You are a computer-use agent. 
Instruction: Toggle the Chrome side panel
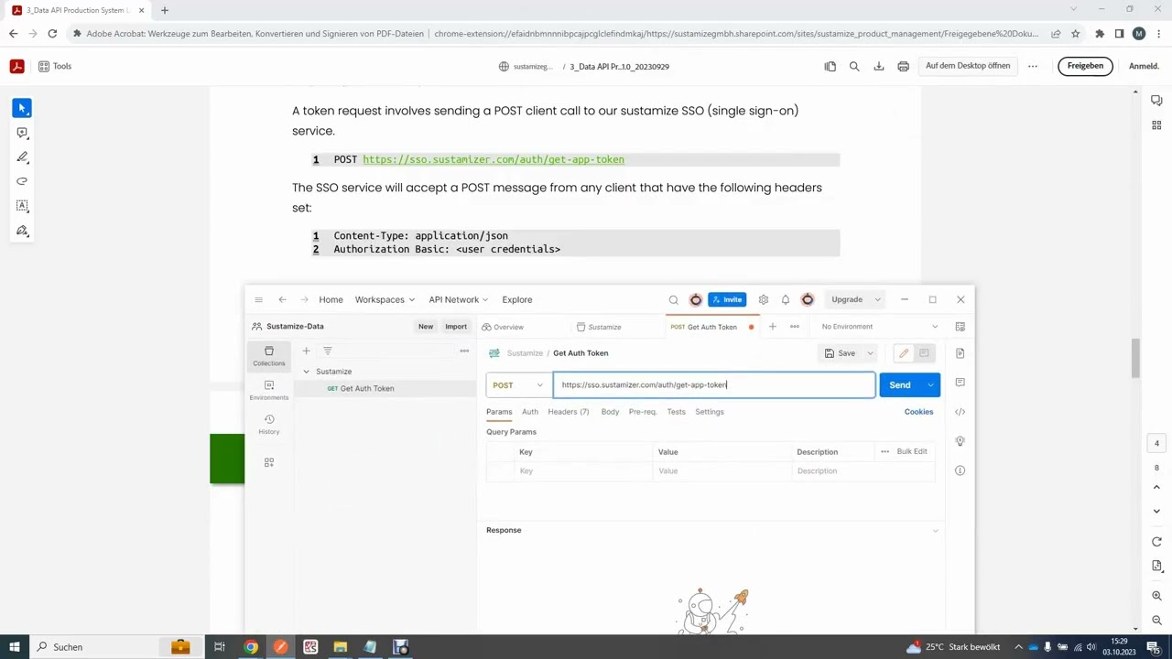pyautogui.click(x=1119, y=34)
